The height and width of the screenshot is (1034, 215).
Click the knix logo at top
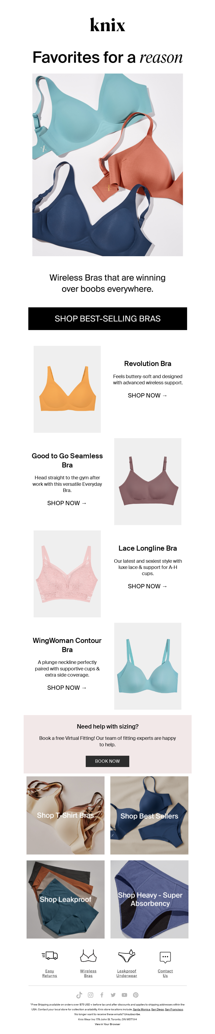pos(107,25)
